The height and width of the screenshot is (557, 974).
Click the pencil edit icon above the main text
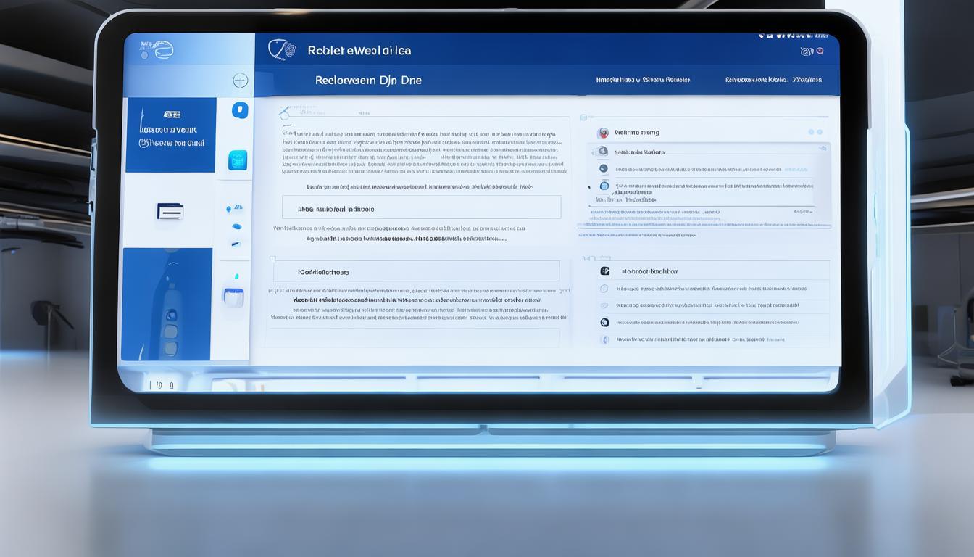pyautogui.click(x=284, y=112)
